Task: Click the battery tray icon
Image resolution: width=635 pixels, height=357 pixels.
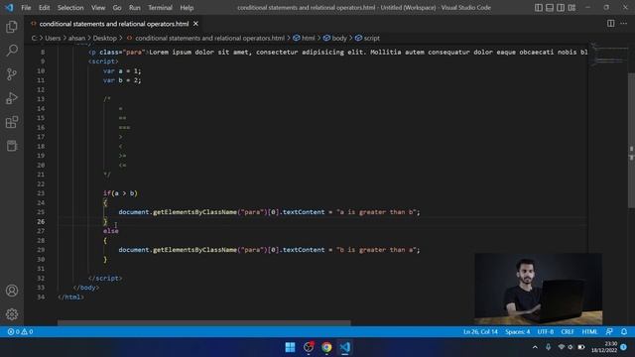Action: [x=581, y=347]
